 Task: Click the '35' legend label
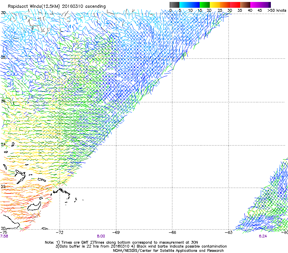tap(240, 11)
